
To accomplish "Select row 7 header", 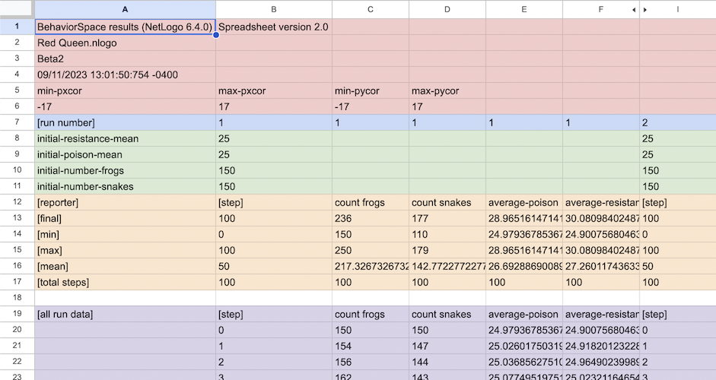I will point(17,122).
